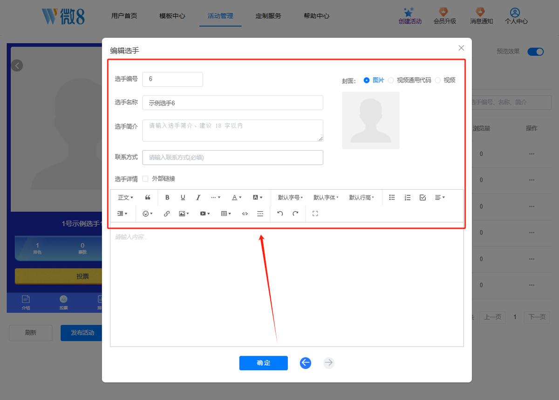Click the grey next-contestant arrow
This screenshot has height=400, width=559.
tap(329, 363)
